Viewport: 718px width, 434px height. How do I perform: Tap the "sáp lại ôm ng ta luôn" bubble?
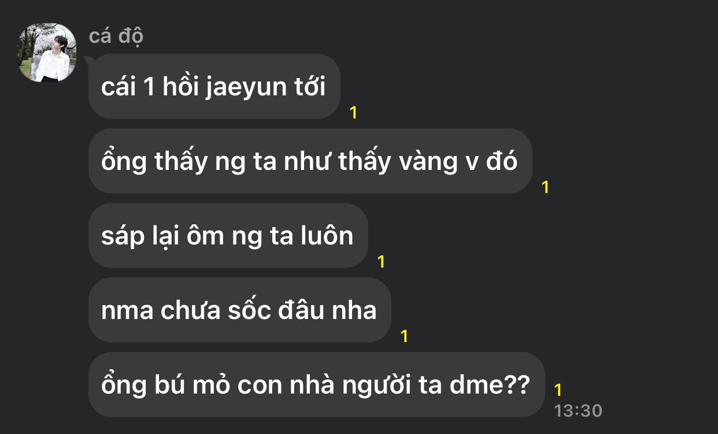point(228,236)
